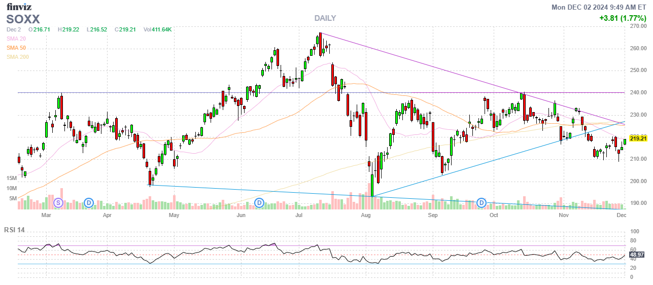
Task: Click the Vol 411.64K volume readout
Action: coord(158,29)
